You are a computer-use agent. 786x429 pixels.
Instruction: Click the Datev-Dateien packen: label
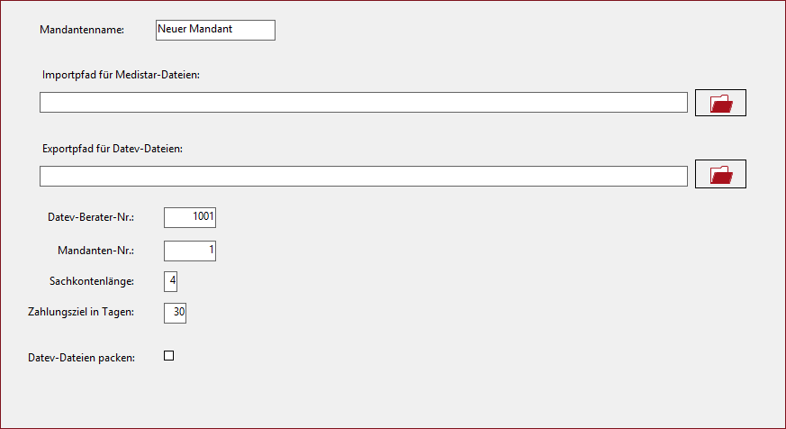coord(82,358)
